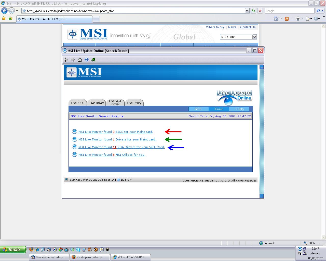Open Where to buy link
The height and width of the screenshot is (261, 326).
215,27
